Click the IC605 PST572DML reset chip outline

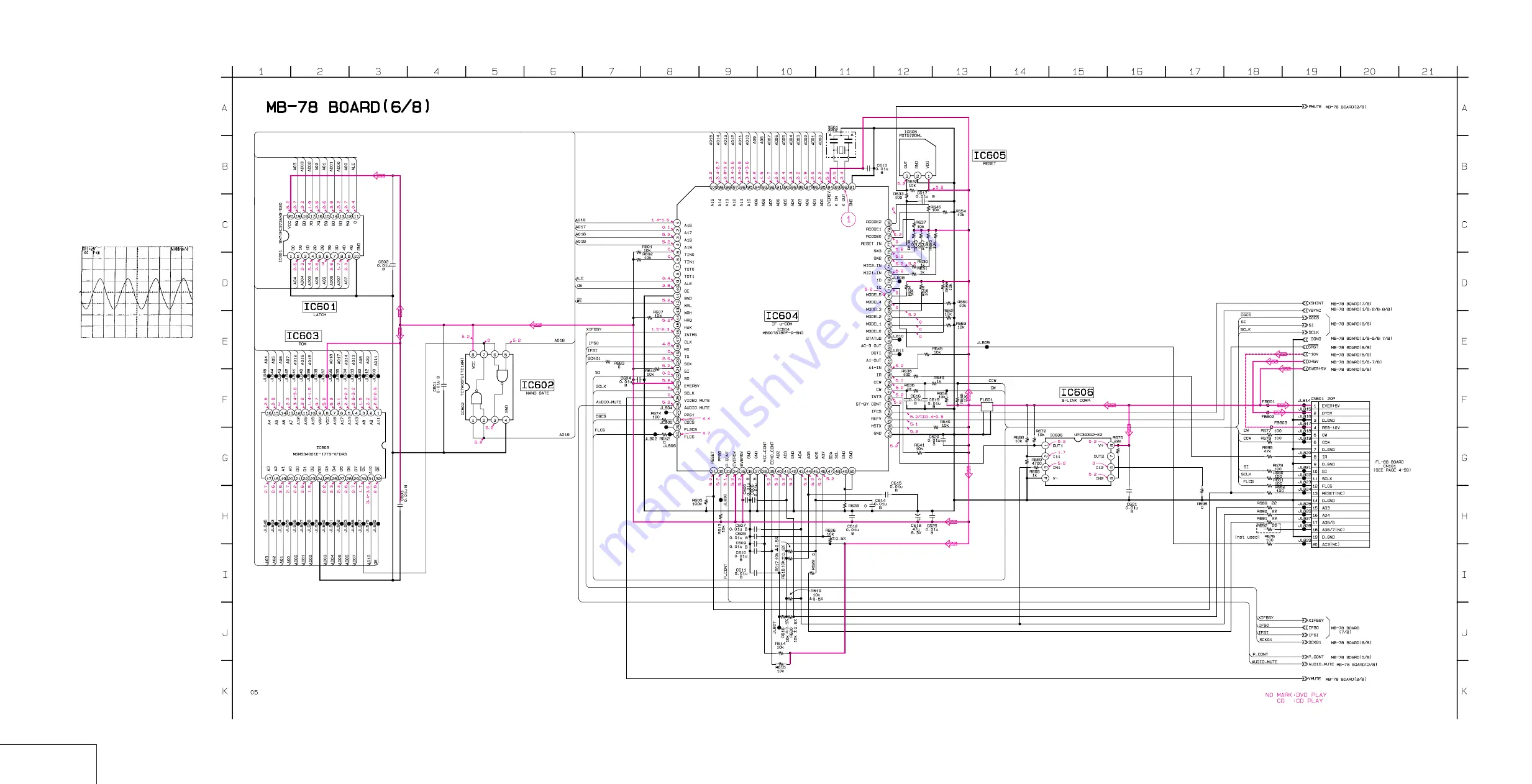coord(918,158)
